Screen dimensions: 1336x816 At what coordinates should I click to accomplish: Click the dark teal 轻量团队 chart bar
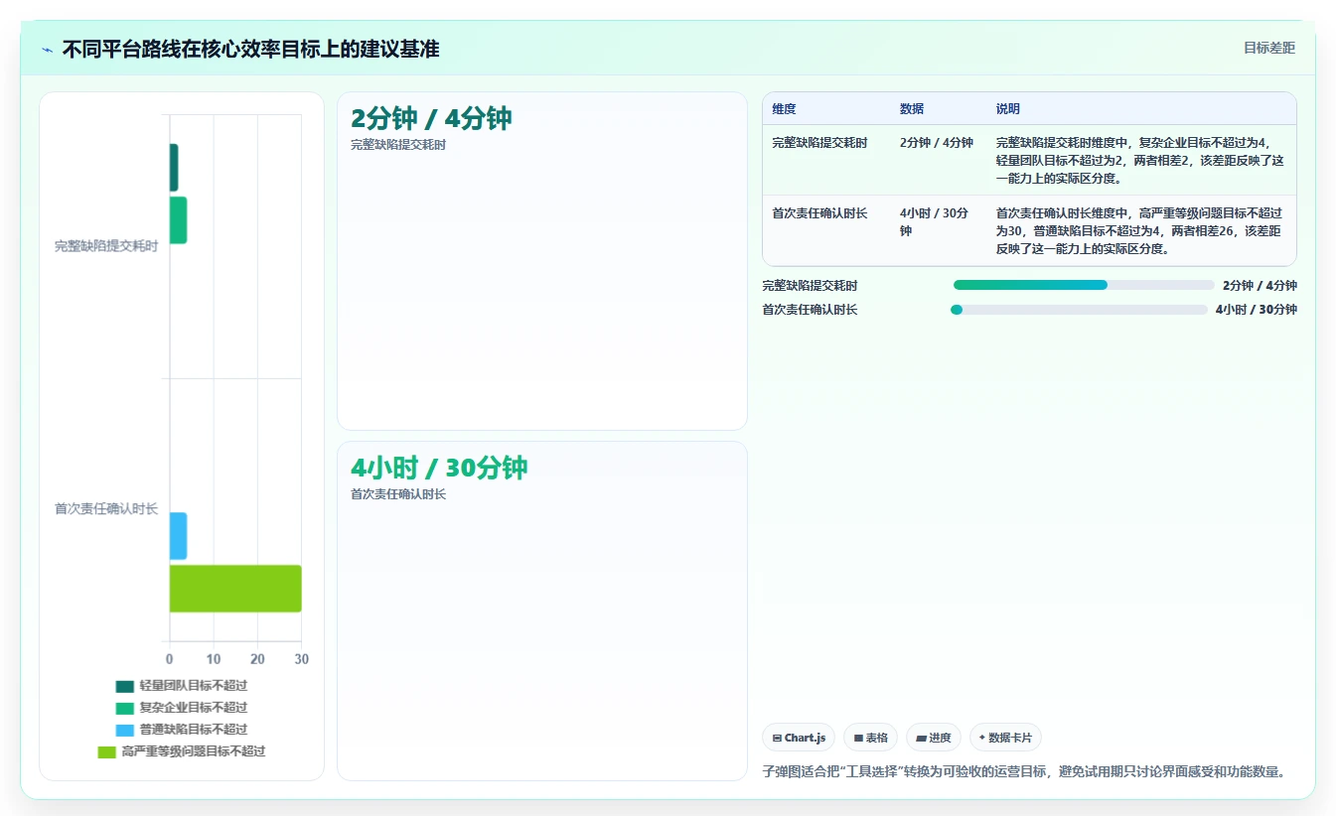pos(174,168)
